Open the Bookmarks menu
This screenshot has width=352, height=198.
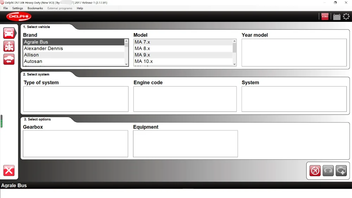pos(35,8)
